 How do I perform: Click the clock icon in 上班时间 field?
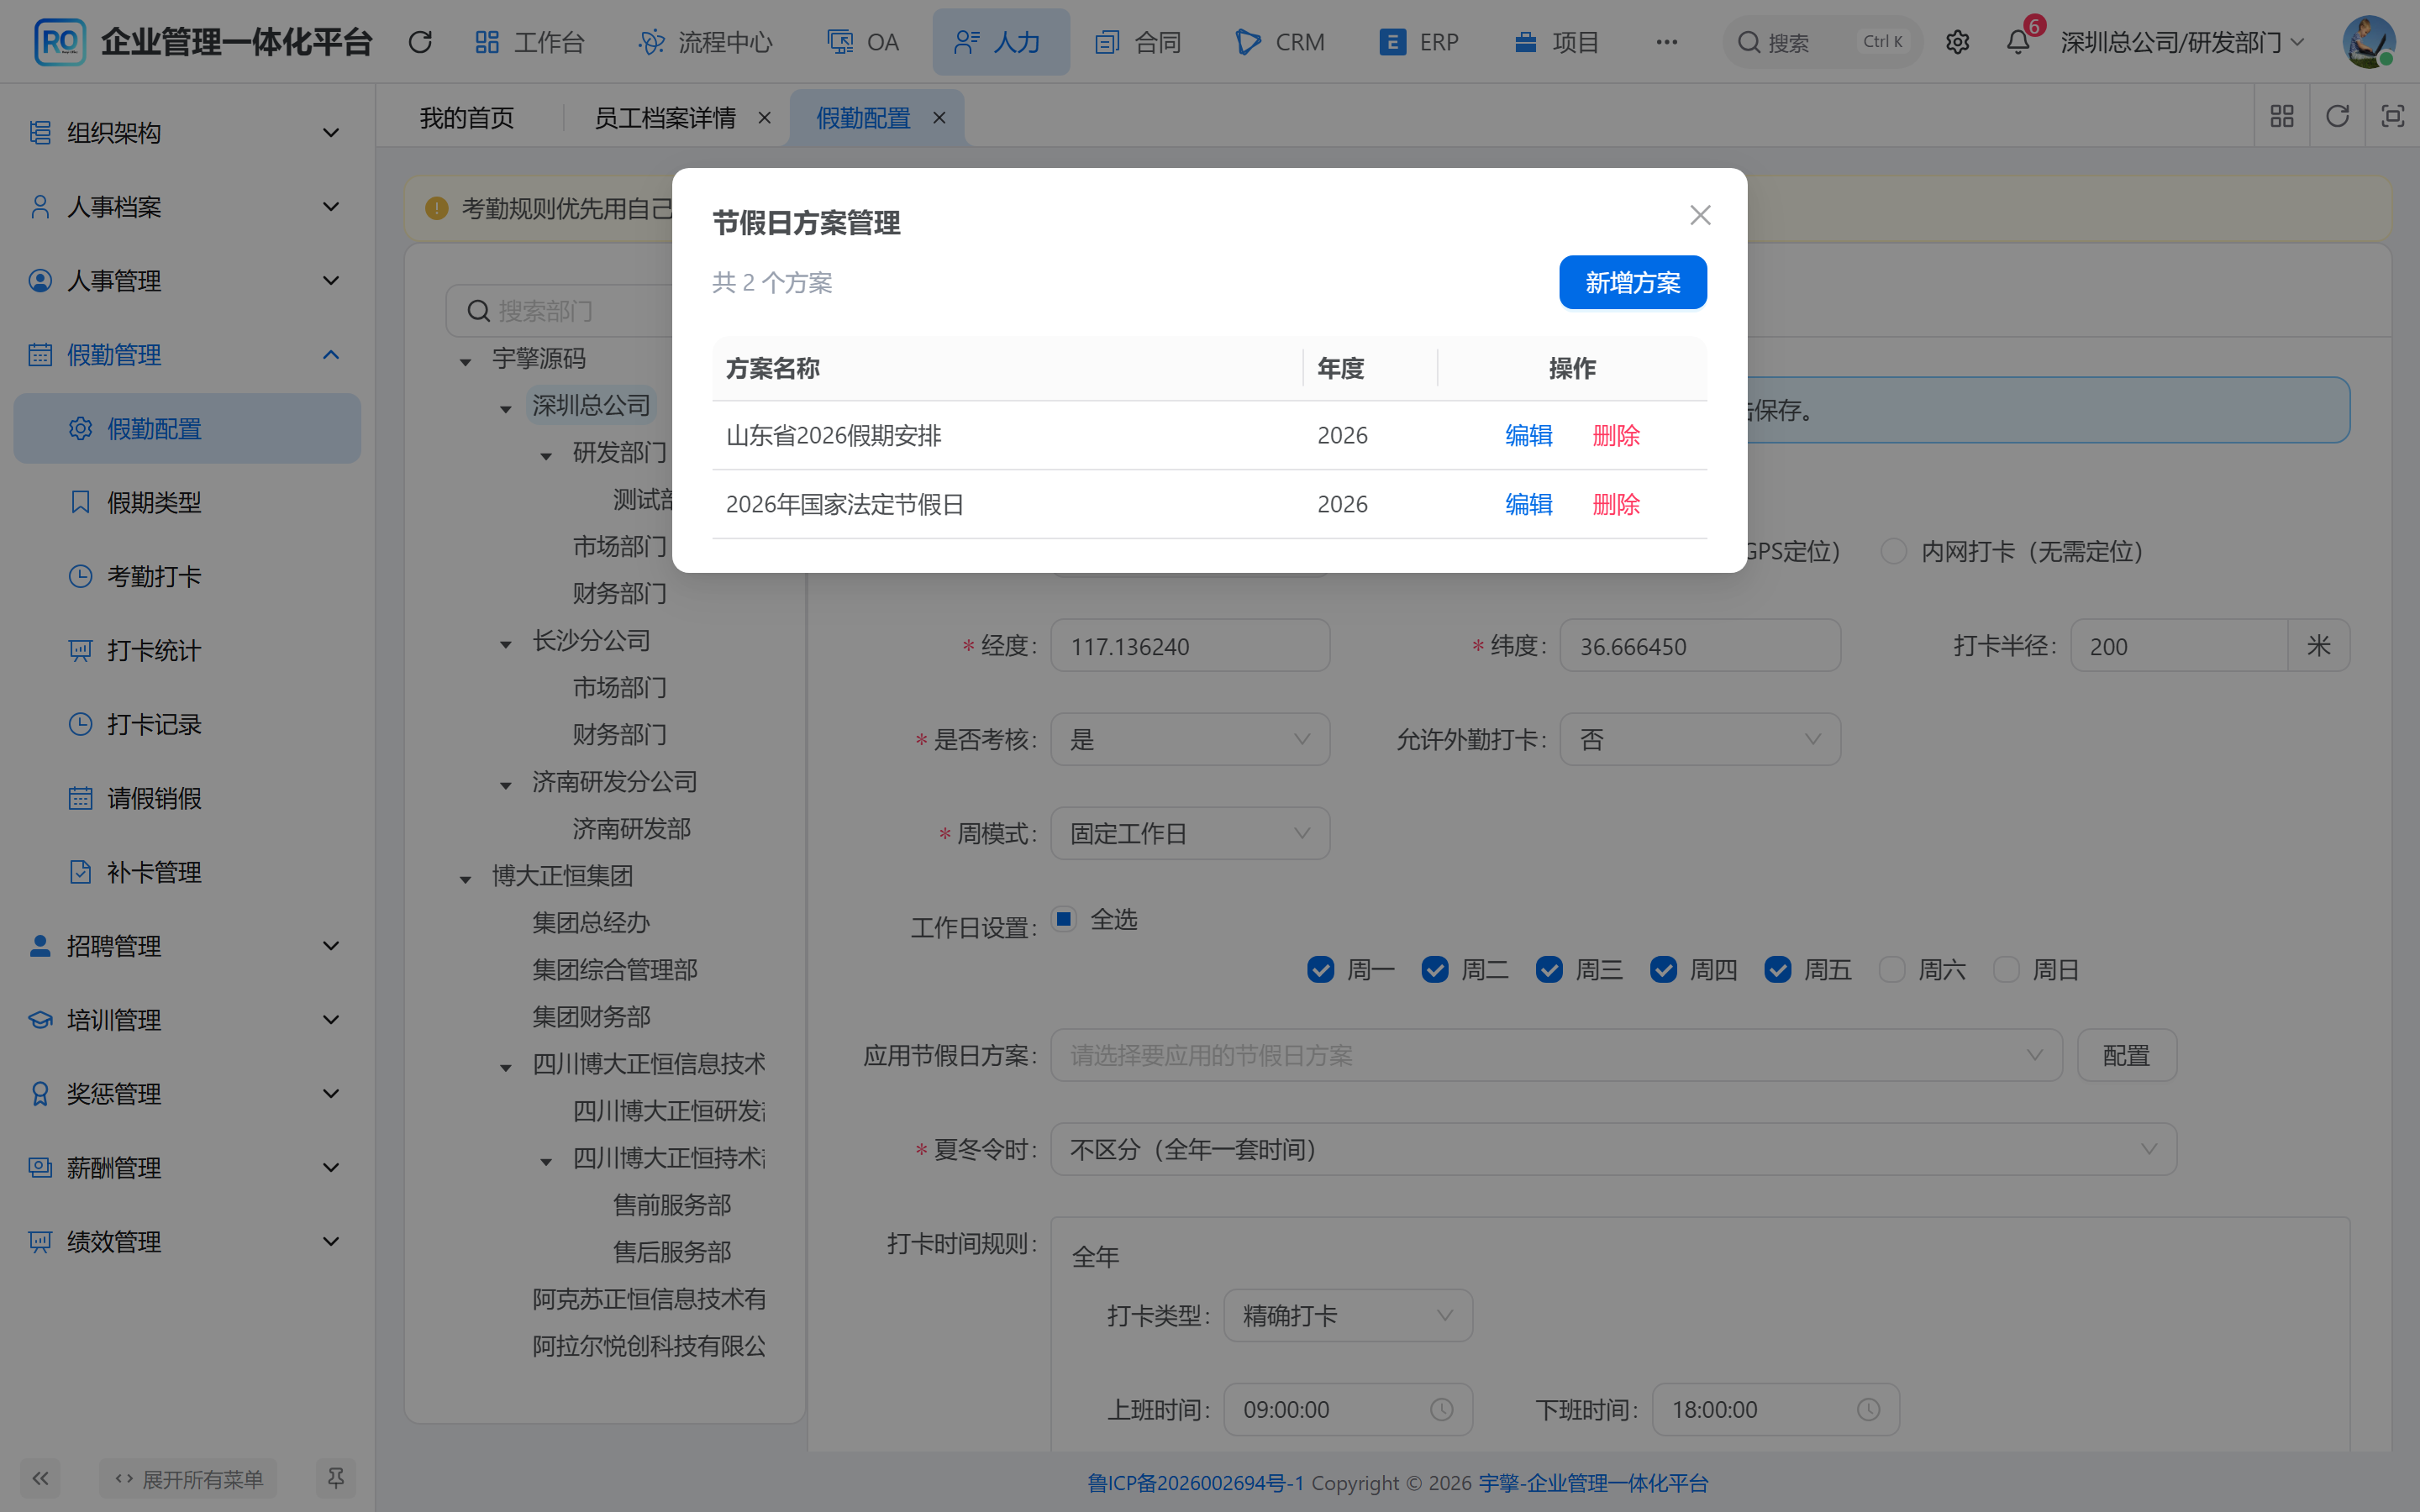[1441, 1409]
